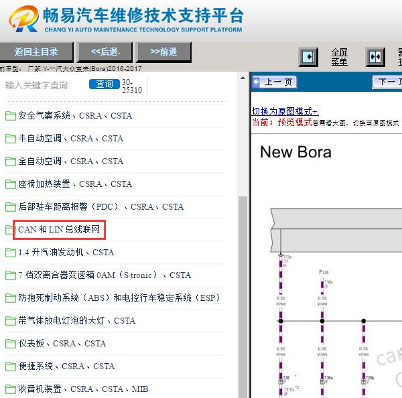Click the collapse panel arrows icon
Screen dimensions: 402x398
375,57
